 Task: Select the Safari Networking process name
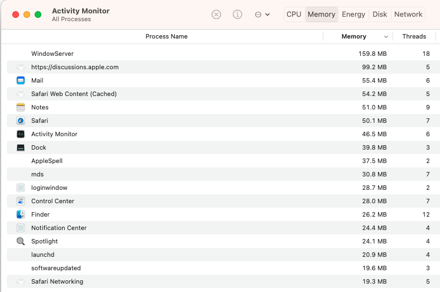point(58,281)
